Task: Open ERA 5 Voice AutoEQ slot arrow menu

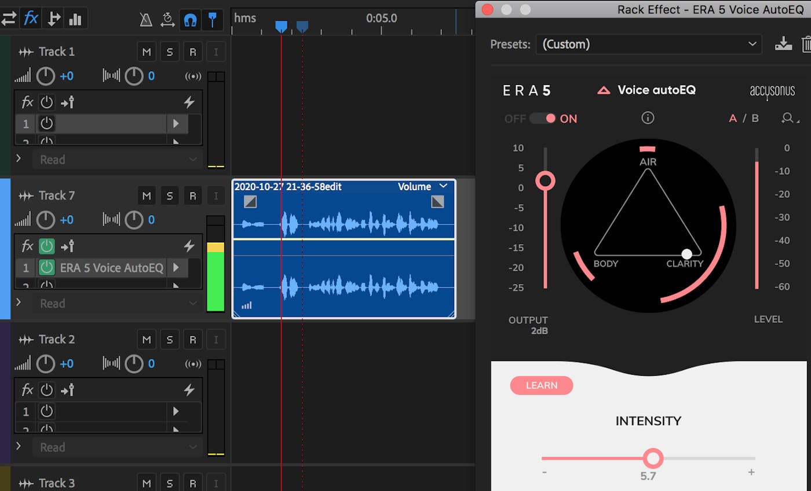Action: (x=176, y=268)
